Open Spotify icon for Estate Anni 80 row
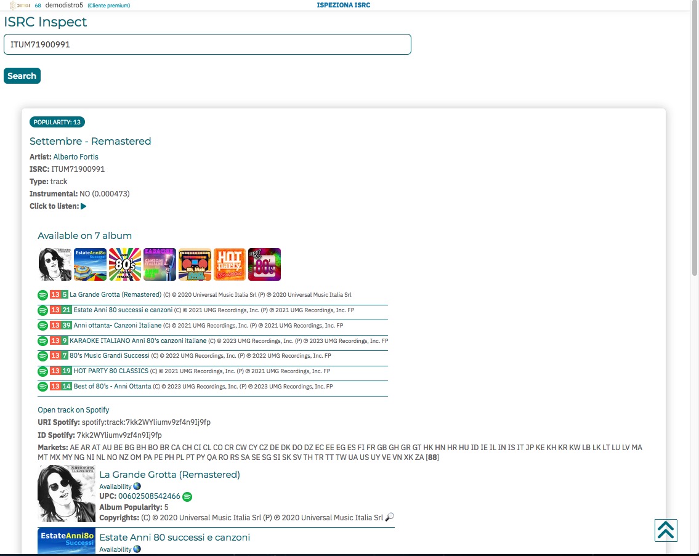 tap(42, 310)
